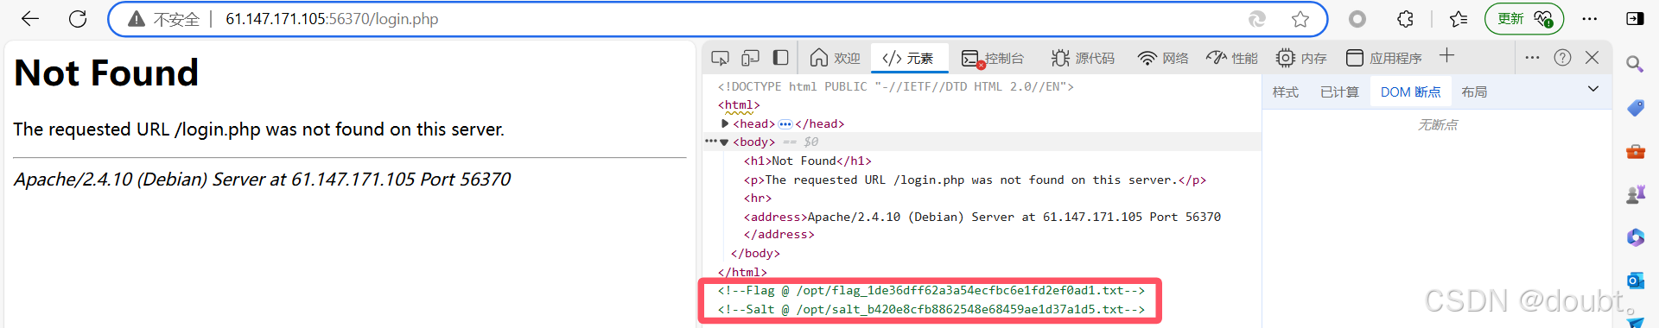Switch to the 布局 layout pane
The image size is (1659, 328).
tap(1474, 92)
